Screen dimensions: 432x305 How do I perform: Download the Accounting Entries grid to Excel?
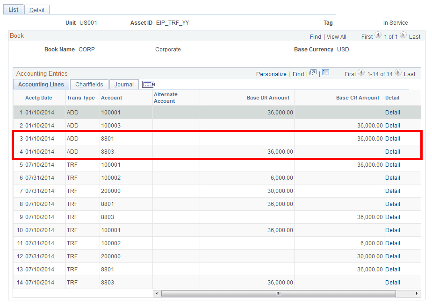coord(324,74)
